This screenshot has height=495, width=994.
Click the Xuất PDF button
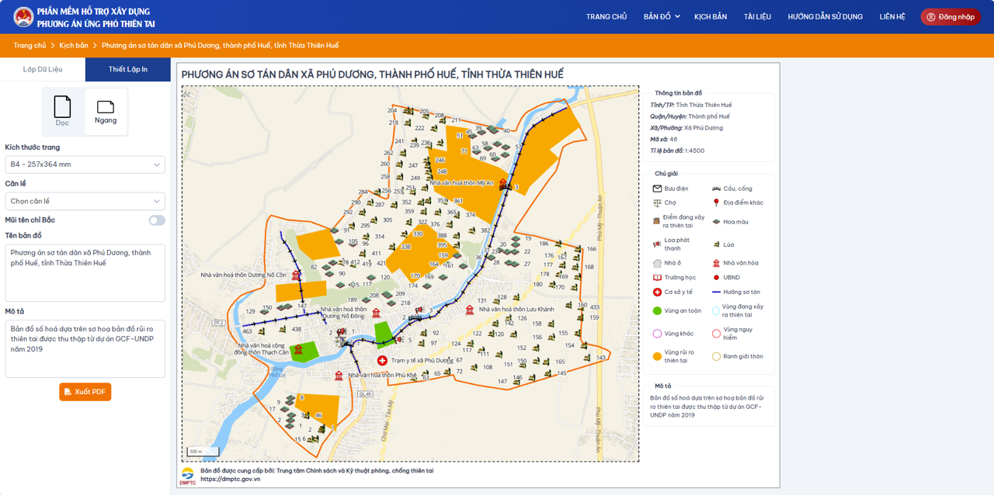(x=85, y=392)
